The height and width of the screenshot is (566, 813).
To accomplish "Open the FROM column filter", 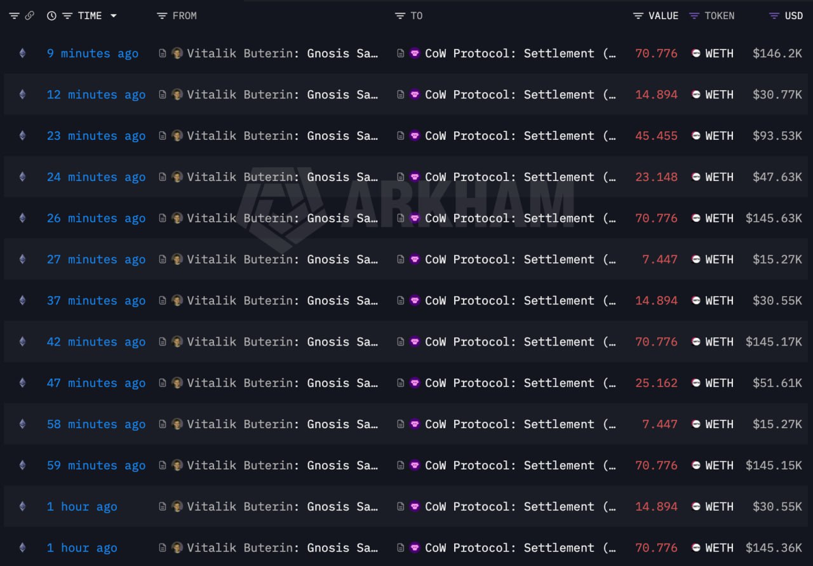I will pos(162,16).
